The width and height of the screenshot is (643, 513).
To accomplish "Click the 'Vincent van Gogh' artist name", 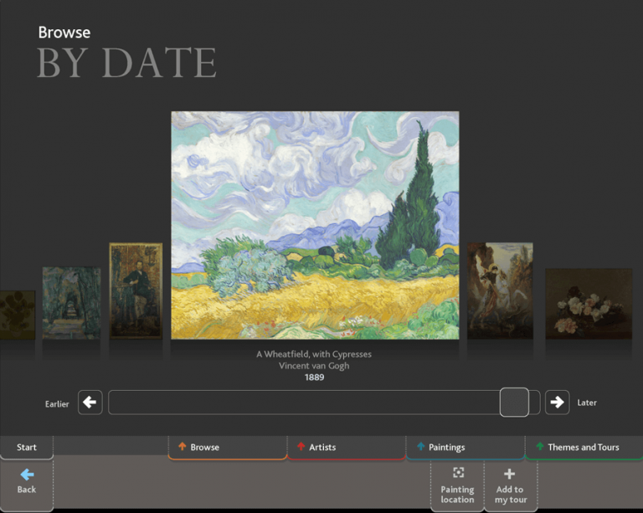I will [x=314, y=366].
